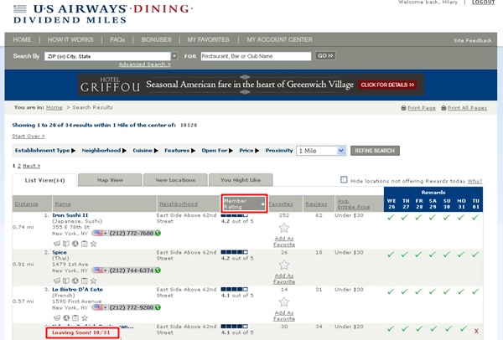Expand the Cuisine filter

[x=146, y=150]
